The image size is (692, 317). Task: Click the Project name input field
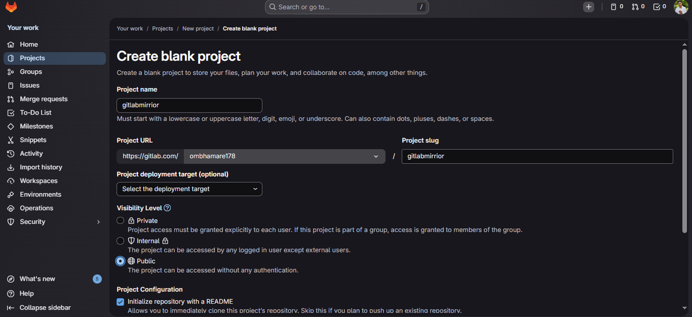pos(189,105)
